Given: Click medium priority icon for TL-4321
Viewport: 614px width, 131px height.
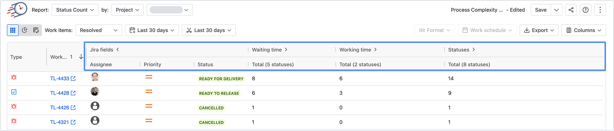Looking at the screenshot, I should pos(149,120).
